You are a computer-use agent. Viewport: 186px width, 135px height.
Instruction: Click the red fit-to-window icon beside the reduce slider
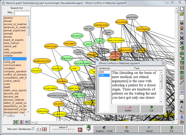(x=80, y=130)
